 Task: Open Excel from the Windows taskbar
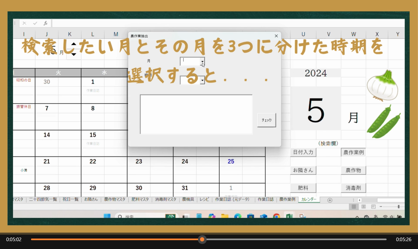click(289, 216)
